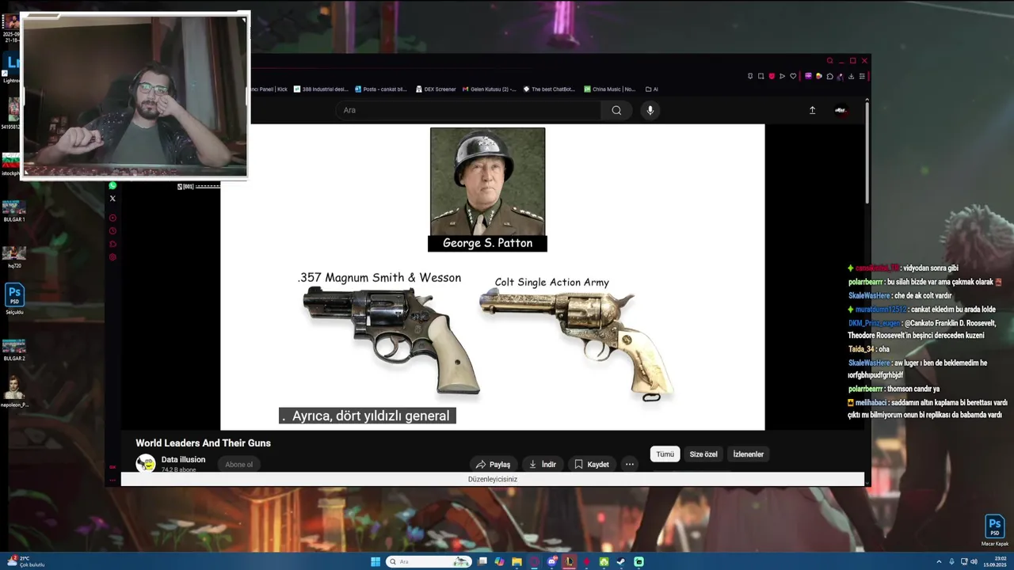Click the İndir download button
Screen dimensions: 1014x570
pyautogui.click(x=543, y=464)
